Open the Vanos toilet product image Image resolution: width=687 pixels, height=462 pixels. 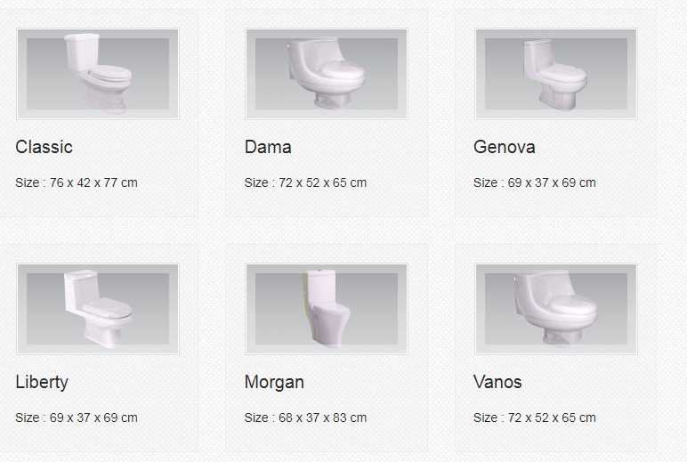[x=556, y=309]
